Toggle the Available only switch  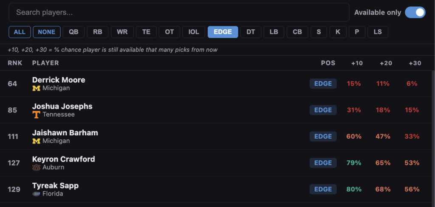pyautogui.click(x=415, y=12)
